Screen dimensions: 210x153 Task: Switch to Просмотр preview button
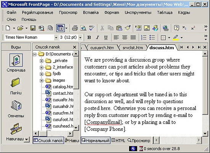coord(139,140)
